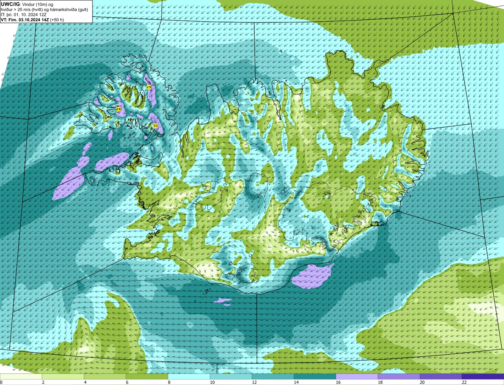The height and width of the screenshot is (385, 504).
Task: Click the yellow gust label 30 on the map
Action: pyautogui.click(x=156, y=126)
